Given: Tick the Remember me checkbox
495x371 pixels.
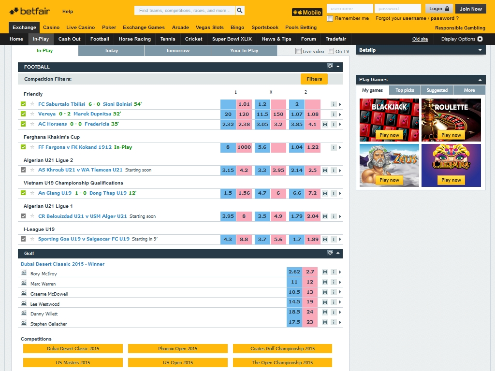Looking at the screenshot, I should point(330,18).
